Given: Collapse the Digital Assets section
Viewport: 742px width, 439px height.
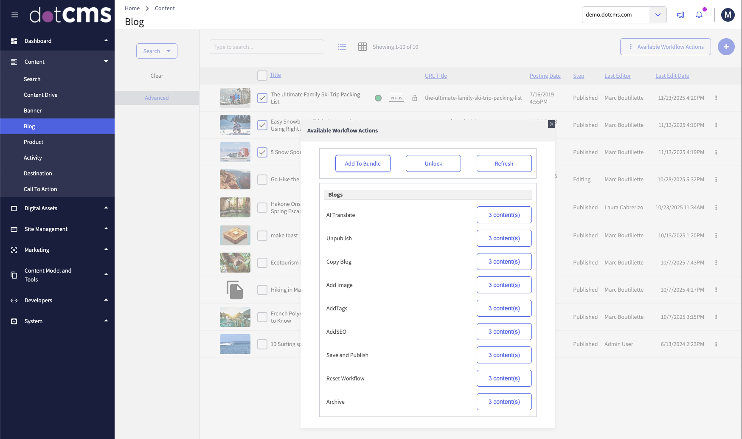Looking at the screenshot, I should click(x=106, y=208).
